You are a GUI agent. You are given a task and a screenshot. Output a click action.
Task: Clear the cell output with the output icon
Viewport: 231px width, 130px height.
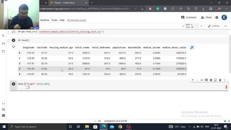coord(14,47)
